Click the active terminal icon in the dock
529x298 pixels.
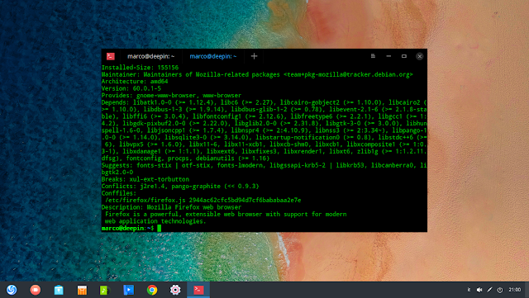[198, 290]
